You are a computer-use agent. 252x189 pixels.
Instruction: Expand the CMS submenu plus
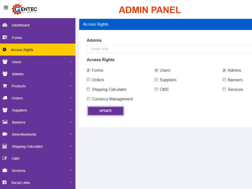pos(71,158)
